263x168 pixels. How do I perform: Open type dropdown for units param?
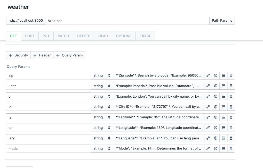[x=102, y=86]
